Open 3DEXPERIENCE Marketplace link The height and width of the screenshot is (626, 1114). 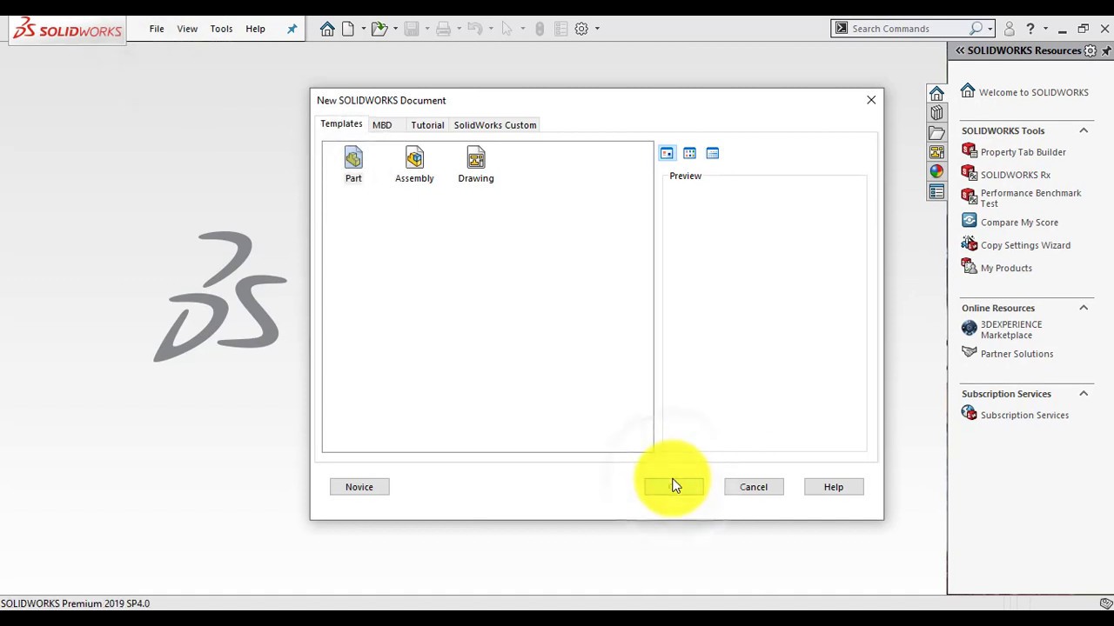pyautogui.click(x=1011, y=330)
